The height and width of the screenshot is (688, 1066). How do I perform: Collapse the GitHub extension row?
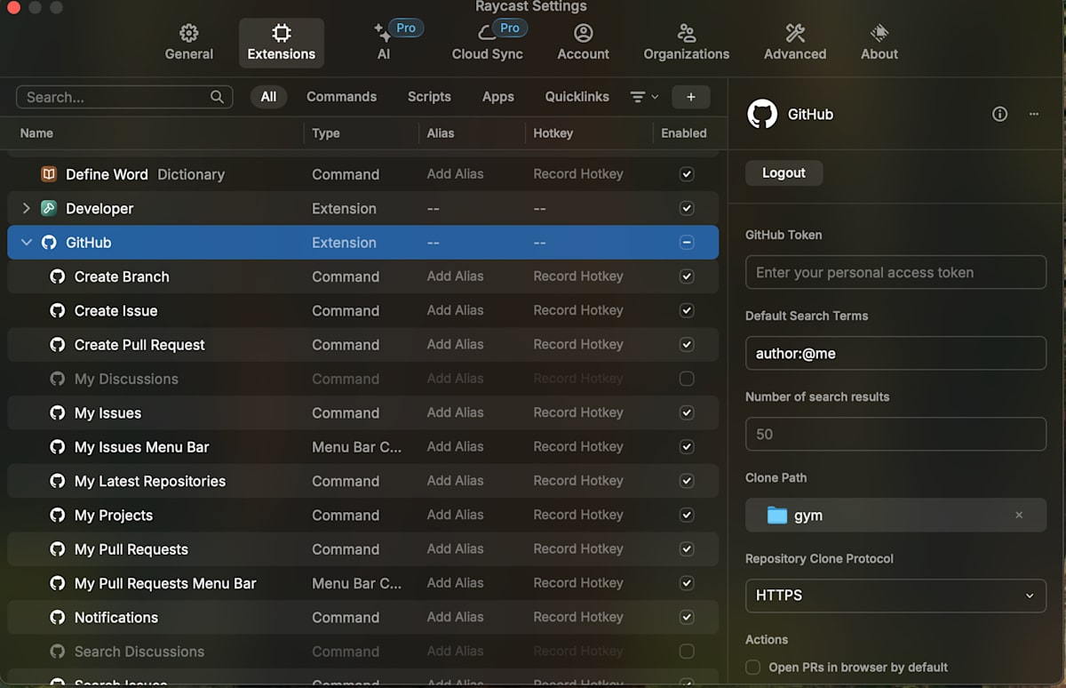[26, 242]
